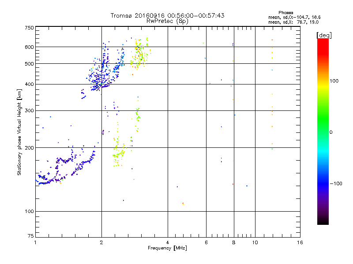Click the colorbar tick label '0'
The height and width of the screenshot is (264, 353).
click(331, 132)
